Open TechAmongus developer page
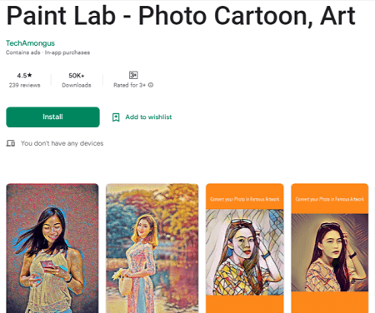Viewport: 375px width, 313px height. point(30,43)
